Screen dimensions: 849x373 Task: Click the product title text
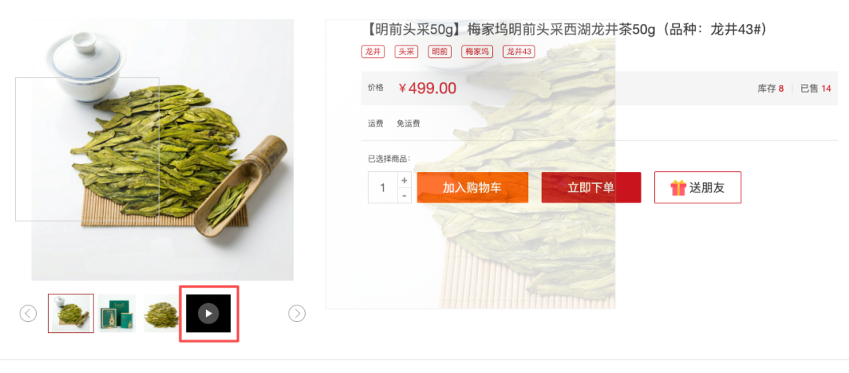pyautogui.click(x=564, y=31)
